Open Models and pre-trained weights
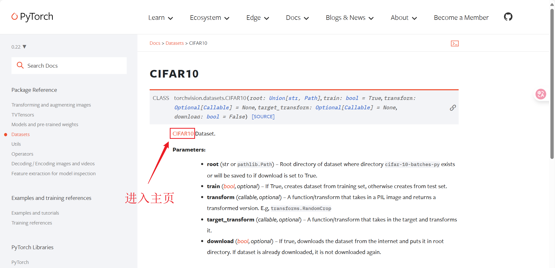555x268 pixels. 45,124
